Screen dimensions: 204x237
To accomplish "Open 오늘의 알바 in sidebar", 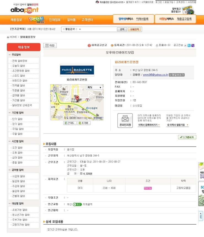I will pyautogui.click(x=18, y=66).
